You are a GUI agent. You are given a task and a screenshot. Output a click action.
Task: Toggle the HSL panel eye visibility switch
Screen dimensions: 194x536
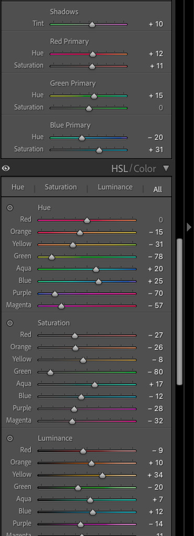click(6, 168)
